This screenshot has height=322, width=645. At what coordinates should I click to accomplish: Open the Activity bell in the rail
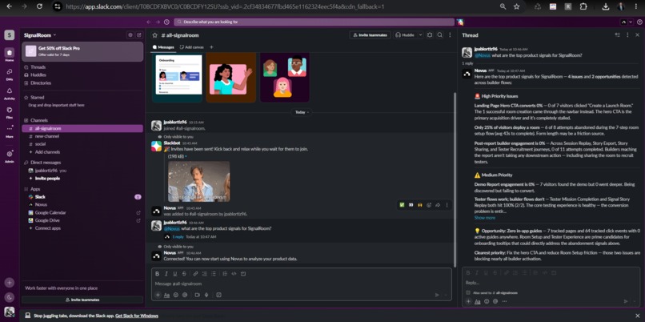[9, 93]
